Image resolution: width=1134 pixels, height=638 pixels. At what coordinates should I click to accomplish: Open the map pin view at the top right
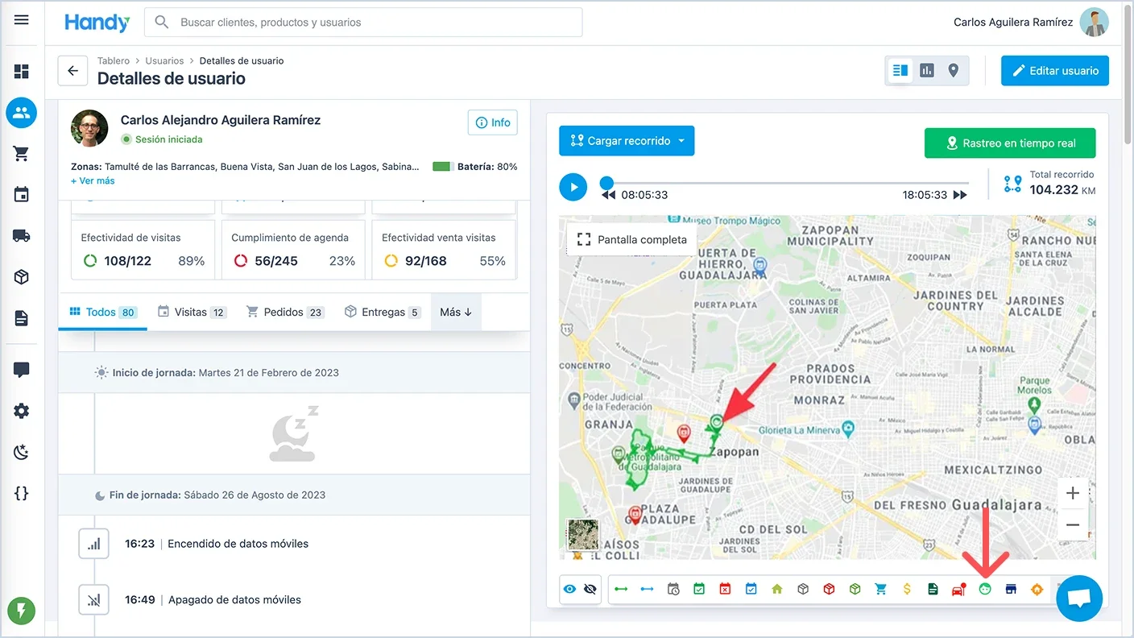[954, 70]
